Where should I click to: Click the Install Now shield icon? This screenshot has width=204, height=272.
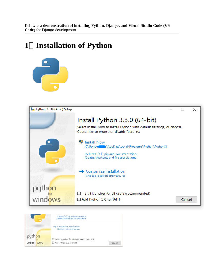click(81, 142)
